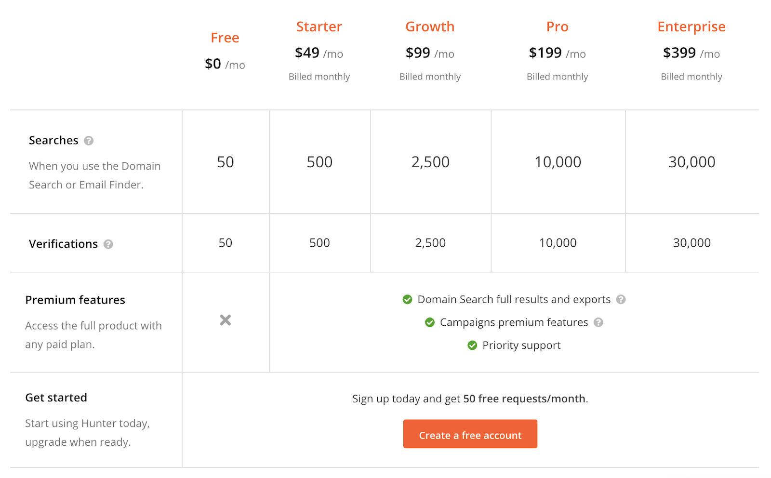
Task: Click green checkmark beside Priority support
Action: [472, 345]
